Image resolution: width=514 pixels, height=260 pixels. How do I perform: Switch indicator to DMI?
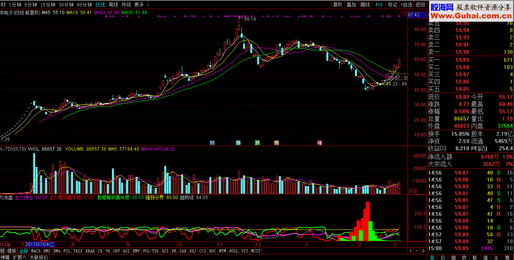coord(47,251)
